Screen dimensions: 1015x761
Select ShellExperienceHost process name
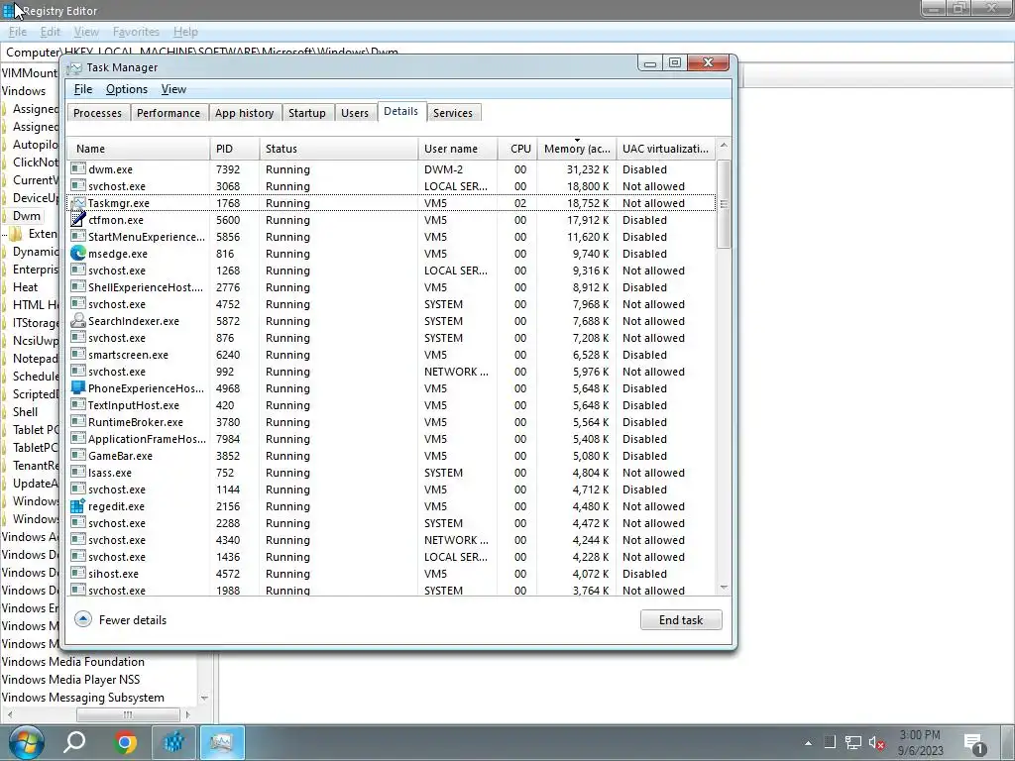coord(146,286)
